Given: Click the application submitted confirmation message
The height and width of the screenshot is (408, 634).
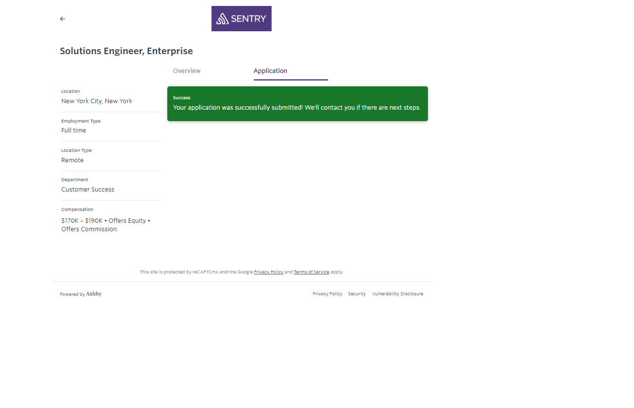Looking at the screenshot, I should pyautogui.click(x=296, y=108).
